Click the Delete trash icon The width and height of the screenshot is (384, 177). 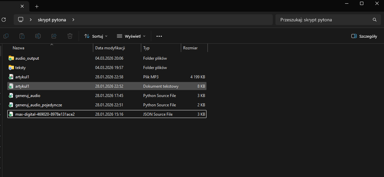pyautogui.click(x=70, y=36)
